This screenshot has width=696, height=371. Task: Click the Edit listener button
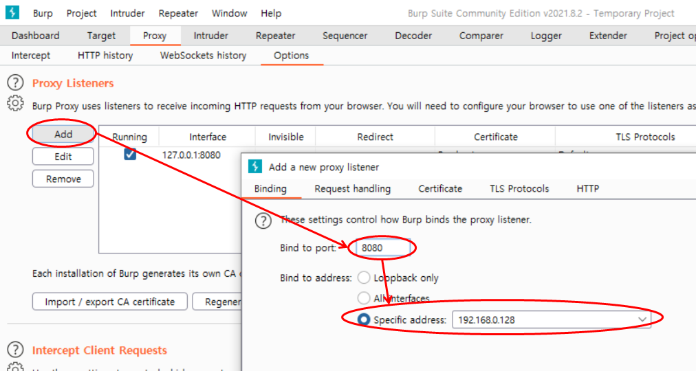63,157
